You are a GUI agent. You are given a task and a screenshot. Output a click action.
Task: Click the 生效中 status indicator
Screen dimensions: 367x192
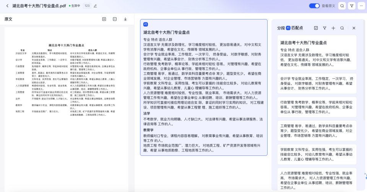tap(74, 6)
